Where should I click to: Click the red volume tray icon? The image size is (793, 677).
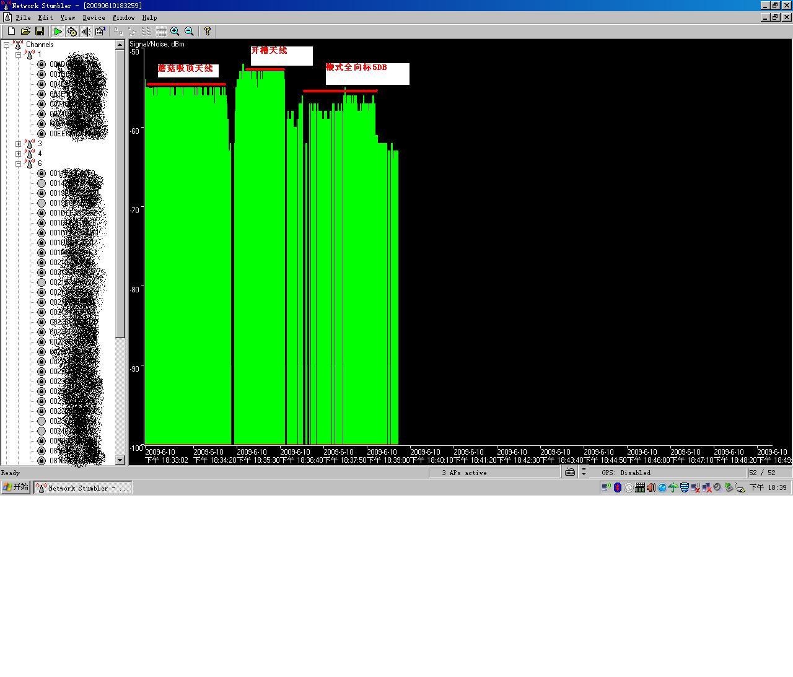(x=651, y=487)
